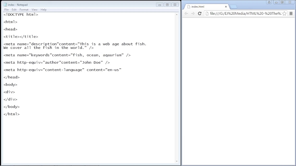Screen dimensions: 296x166
Task: Open the Chrome hamburger menu
Action: click(291, 13)
